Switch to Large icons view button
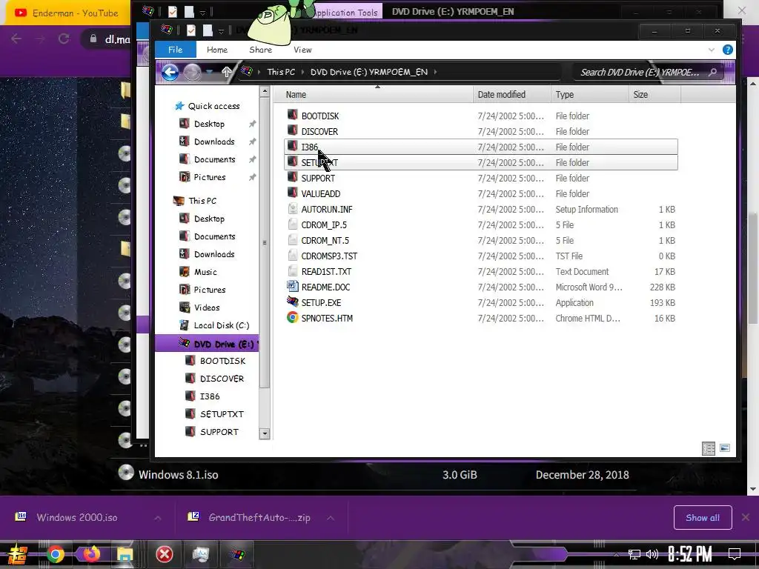Viewport: 759px width, 569px height. pyautogui.click(x=725, y=448)
